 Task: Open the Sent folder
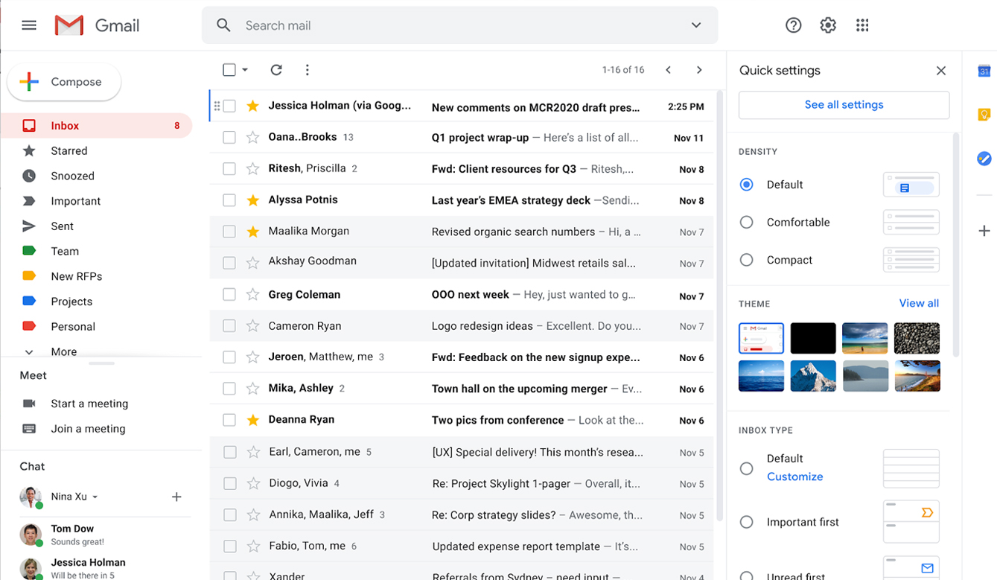[x=62, y=226]
